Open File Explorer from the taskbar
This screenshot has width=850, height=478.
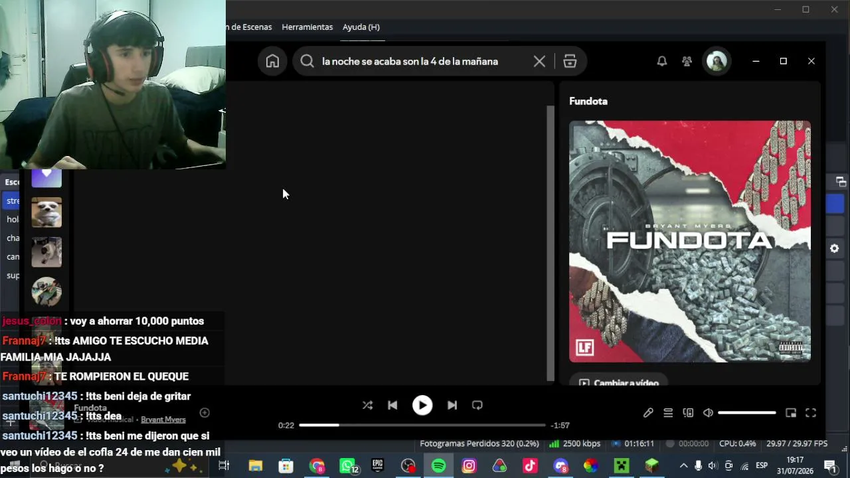256,466
